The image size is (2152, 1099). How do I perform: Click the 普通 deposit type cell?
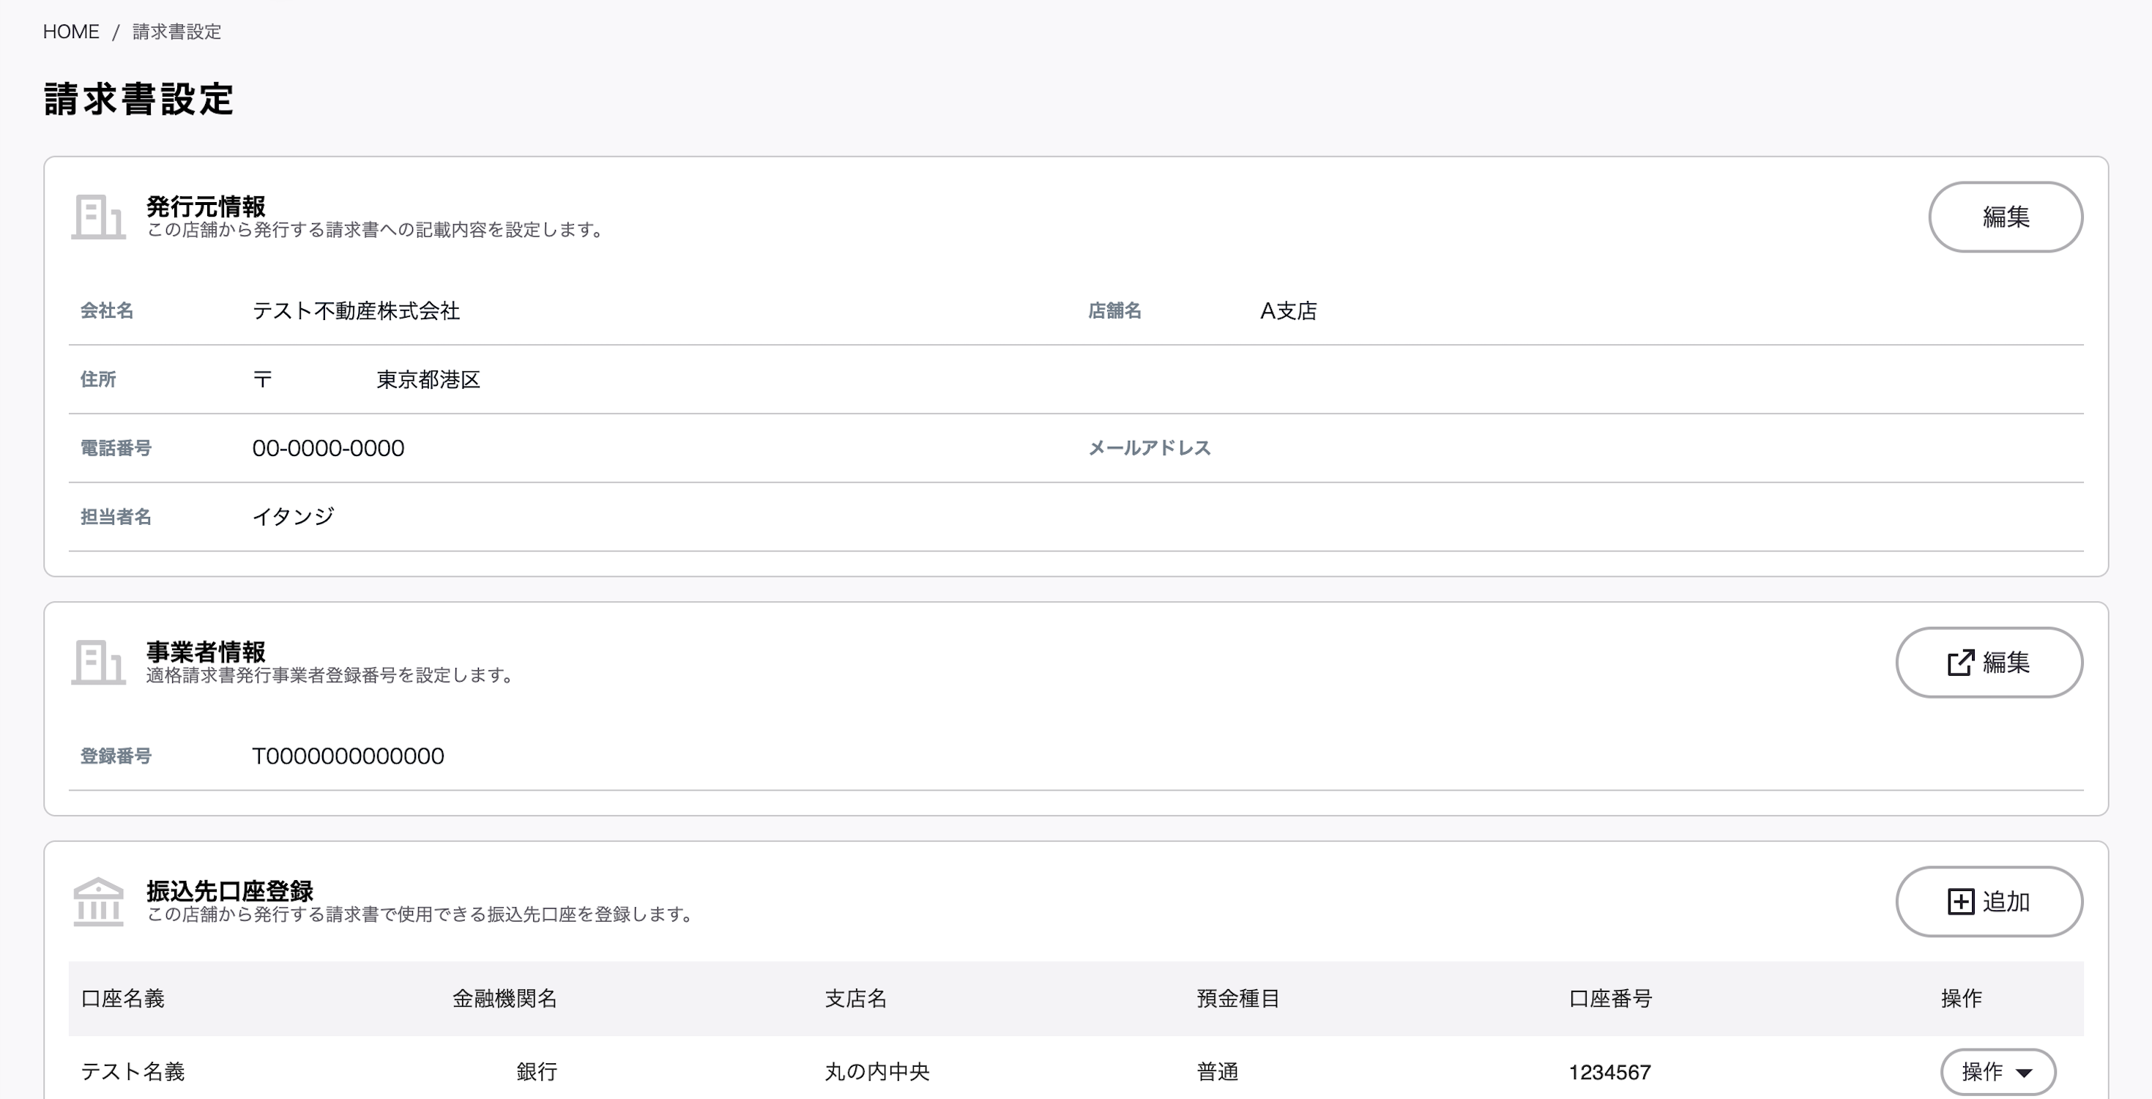tap(1217, 1073)
